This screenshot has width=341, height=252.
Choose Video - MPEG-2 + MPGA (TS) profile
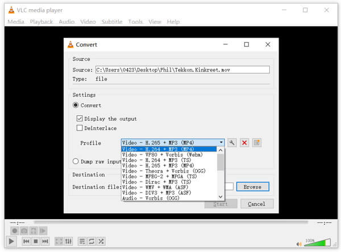[x=169, y=177]
